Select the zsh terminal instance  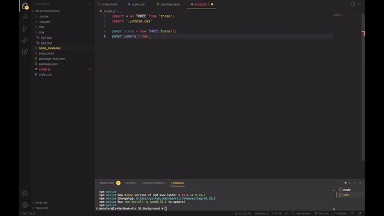point(346,195)
